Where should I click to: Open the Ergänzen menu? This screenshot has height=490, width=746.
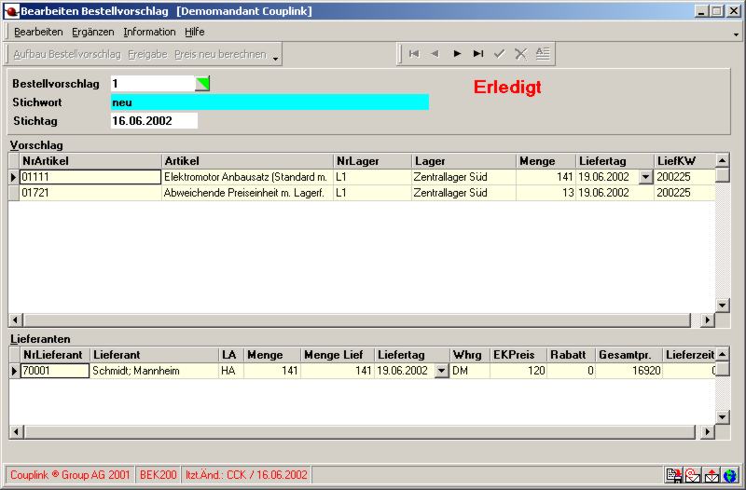point(92,32)
